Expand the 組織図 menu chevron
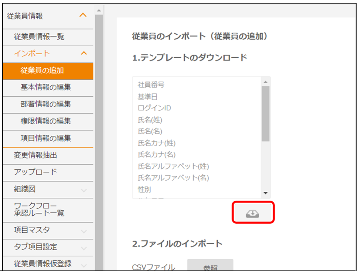This screenshot has width=359, height=271. coord(84,190)
